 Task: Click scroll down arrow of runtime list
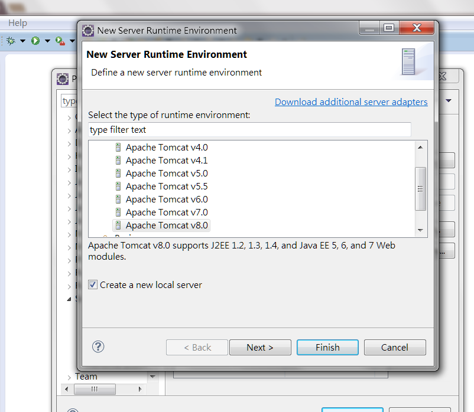[420, 230]
